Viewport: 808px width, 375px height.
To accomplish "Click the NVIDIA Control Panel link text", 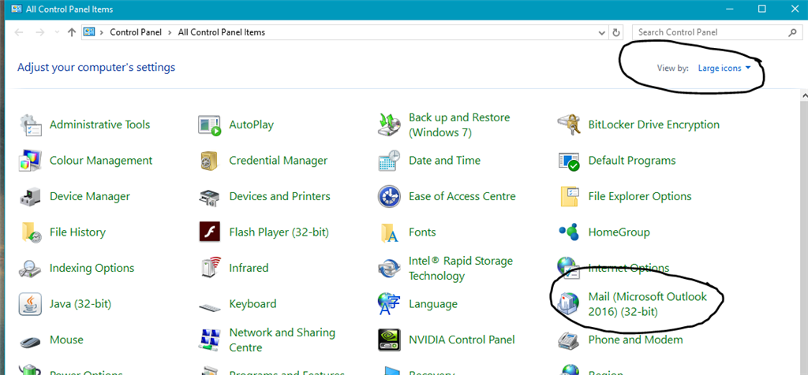I will click(462, 340).
